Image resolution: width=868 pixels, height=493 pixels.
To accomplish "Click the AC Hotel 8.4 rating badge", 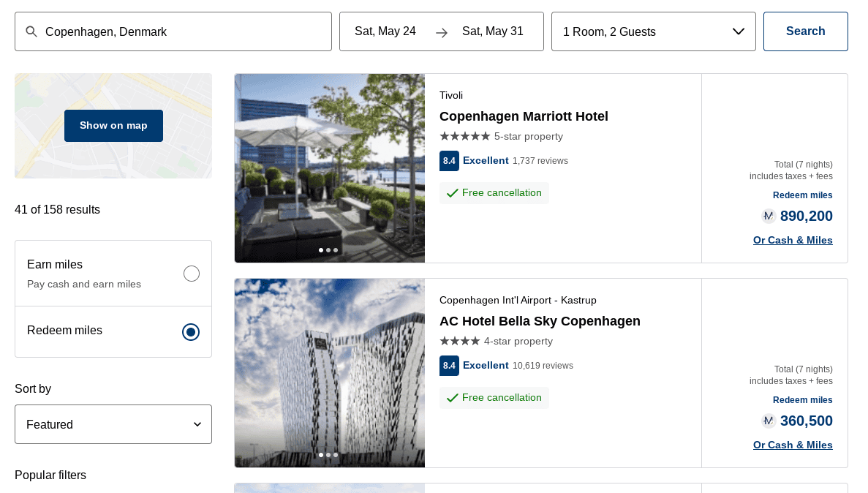I will tap(449, 366).
